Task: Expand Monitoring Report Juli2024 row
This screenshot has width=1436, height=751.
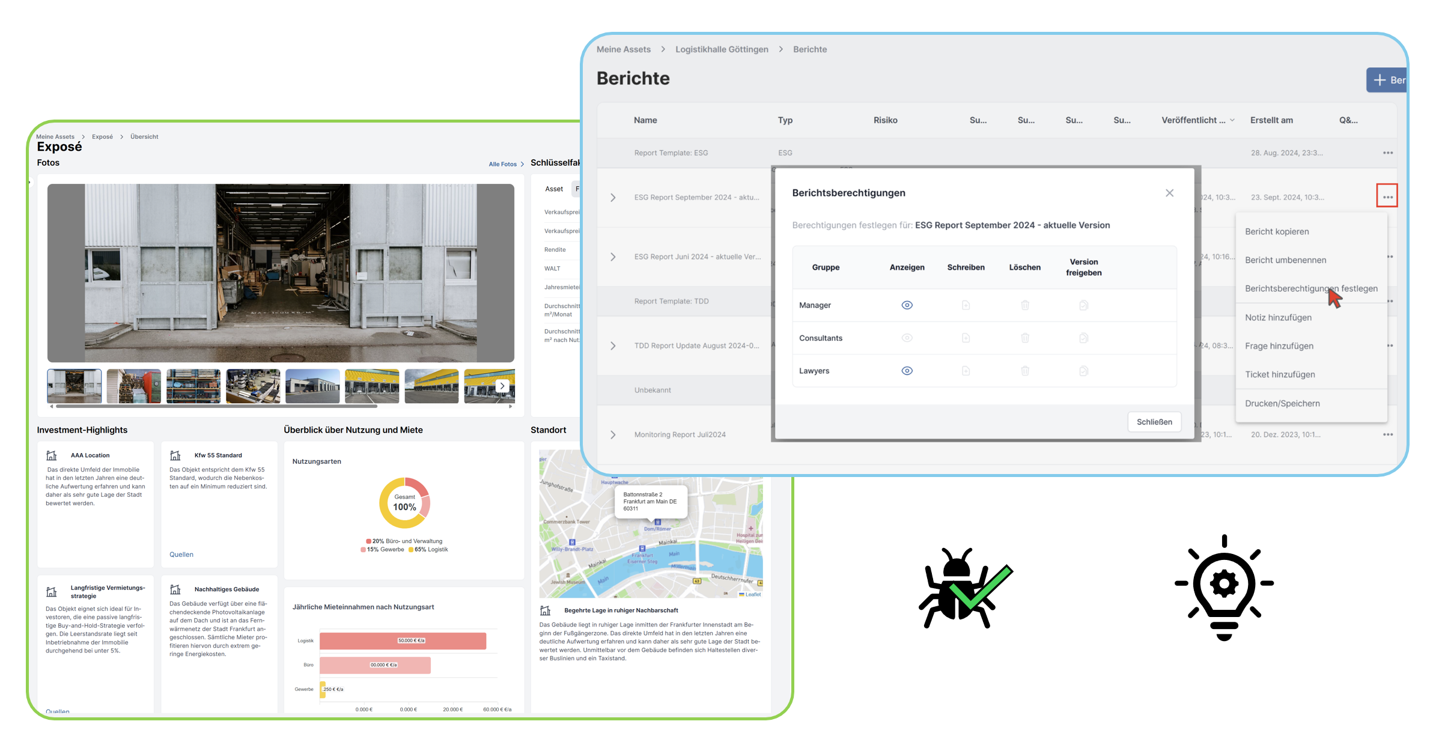Action: tap(613, 434)
